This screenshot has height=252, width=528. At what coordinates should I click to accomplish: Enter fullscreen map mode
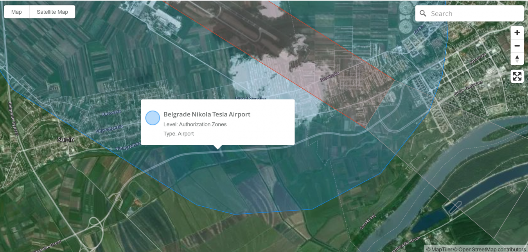517,76
